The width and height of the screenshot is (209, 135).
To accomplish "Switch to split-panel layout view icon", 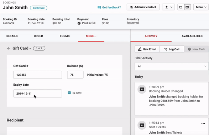I will click(x=187, y=7).
